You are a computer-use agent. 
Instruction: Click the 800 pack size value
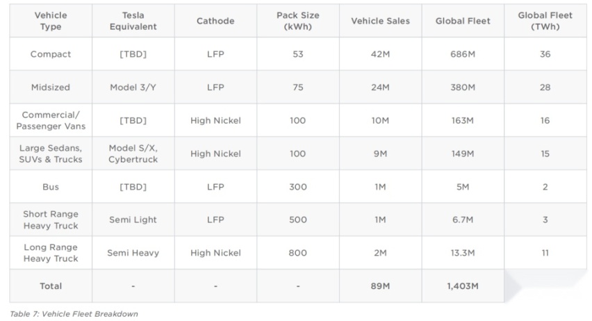coord(298,253)
